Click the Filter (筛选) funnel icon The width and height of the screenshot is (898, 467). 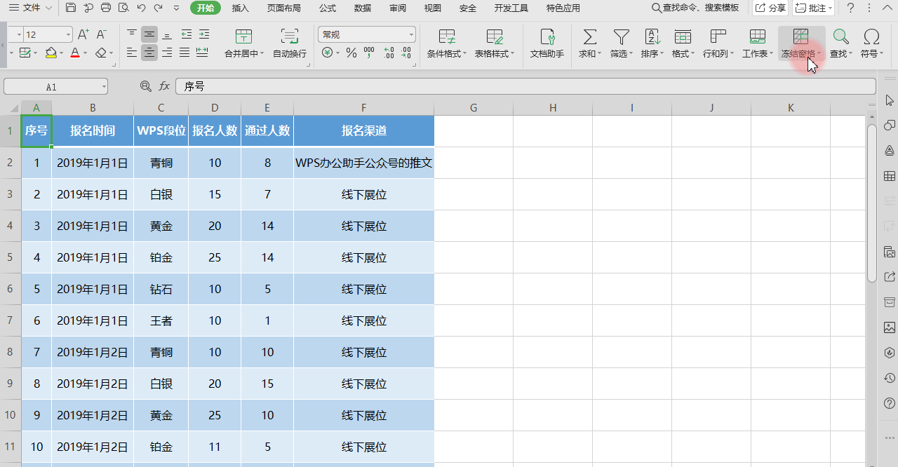tap(621, 37)
